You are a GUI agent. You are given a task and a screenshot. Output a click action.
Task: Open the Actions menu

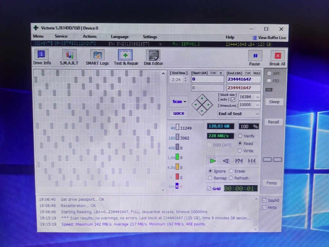point(90,37)
